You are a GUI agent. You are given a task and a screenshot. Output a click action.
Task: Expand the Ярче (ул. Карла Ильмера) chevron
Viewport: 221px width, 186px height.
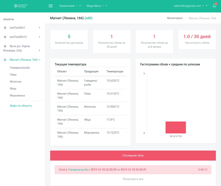[x=39, y=50]
